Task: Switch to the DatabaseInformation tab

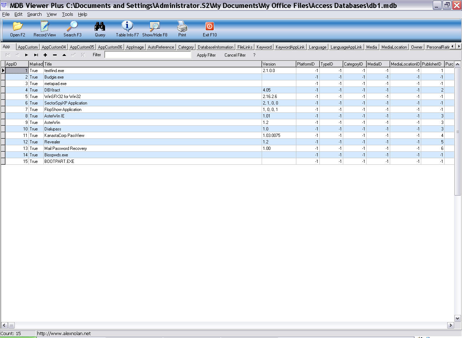Action: [215, 47]
